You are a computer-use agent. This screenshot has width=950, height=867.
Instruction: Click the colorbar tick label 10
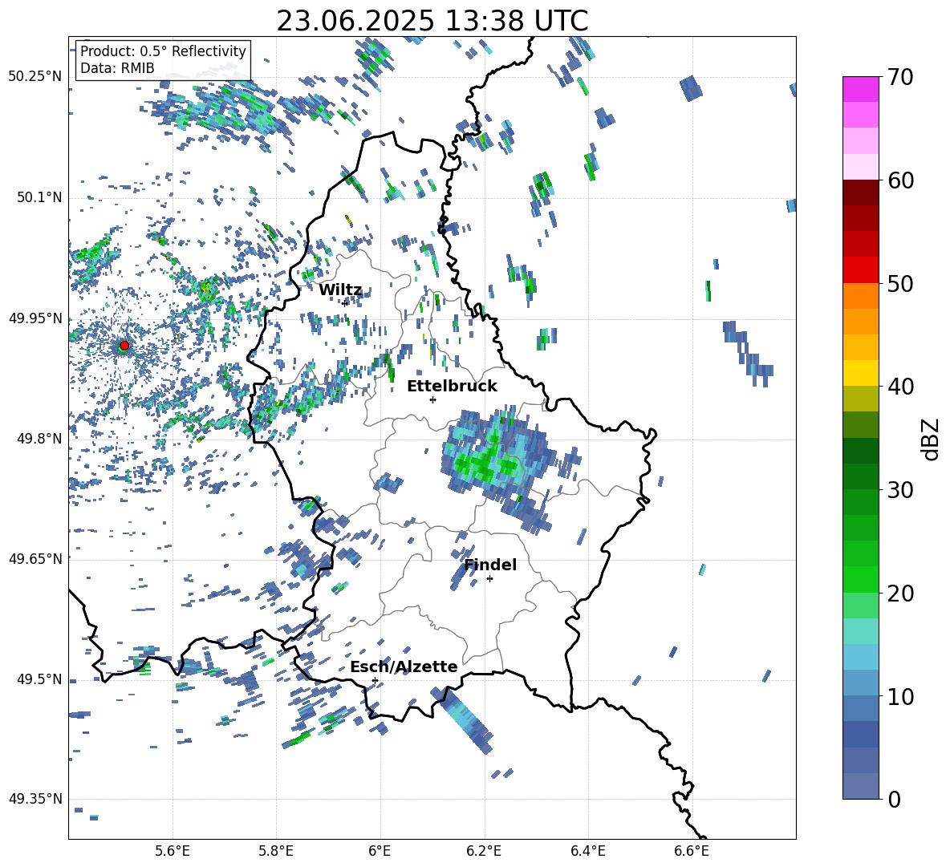900,696
